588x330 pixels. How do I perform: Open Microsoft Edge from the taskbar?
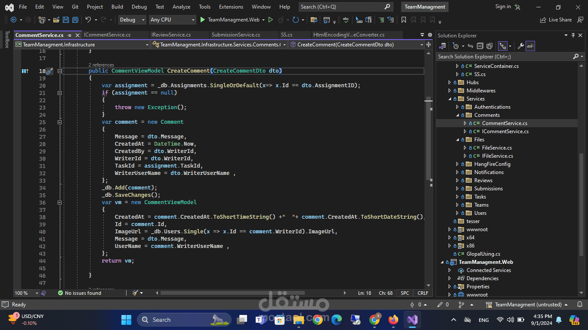(x=337, y=320)
